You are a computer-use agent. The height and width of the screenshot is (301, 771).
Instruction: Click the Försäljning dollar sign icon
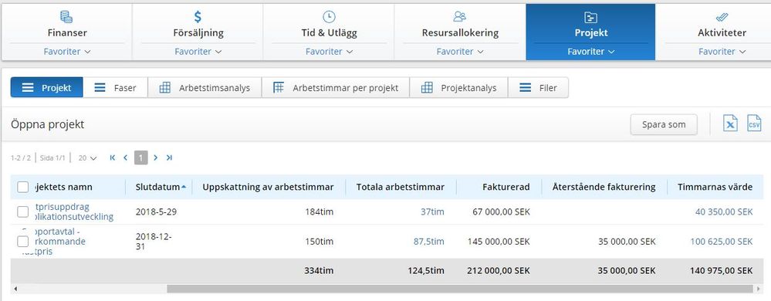198,17
